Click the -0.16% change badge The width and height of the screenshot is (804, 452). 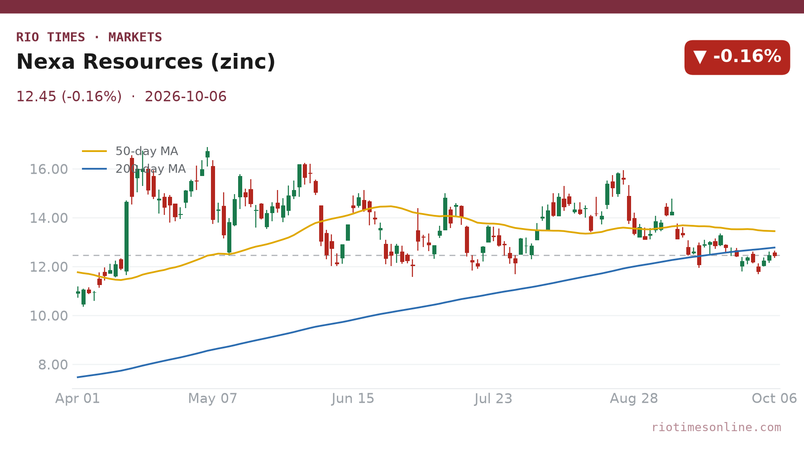coord(737,57)
